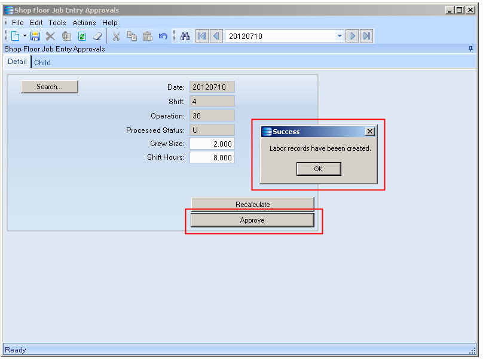Click the window resize grip in status bar
The image size is (483, 359).
[472, 351]
